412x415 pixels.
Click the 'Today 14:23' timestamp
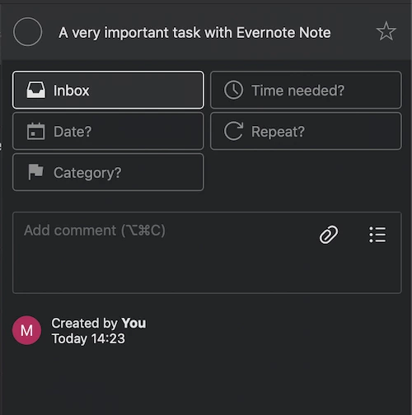88,338
